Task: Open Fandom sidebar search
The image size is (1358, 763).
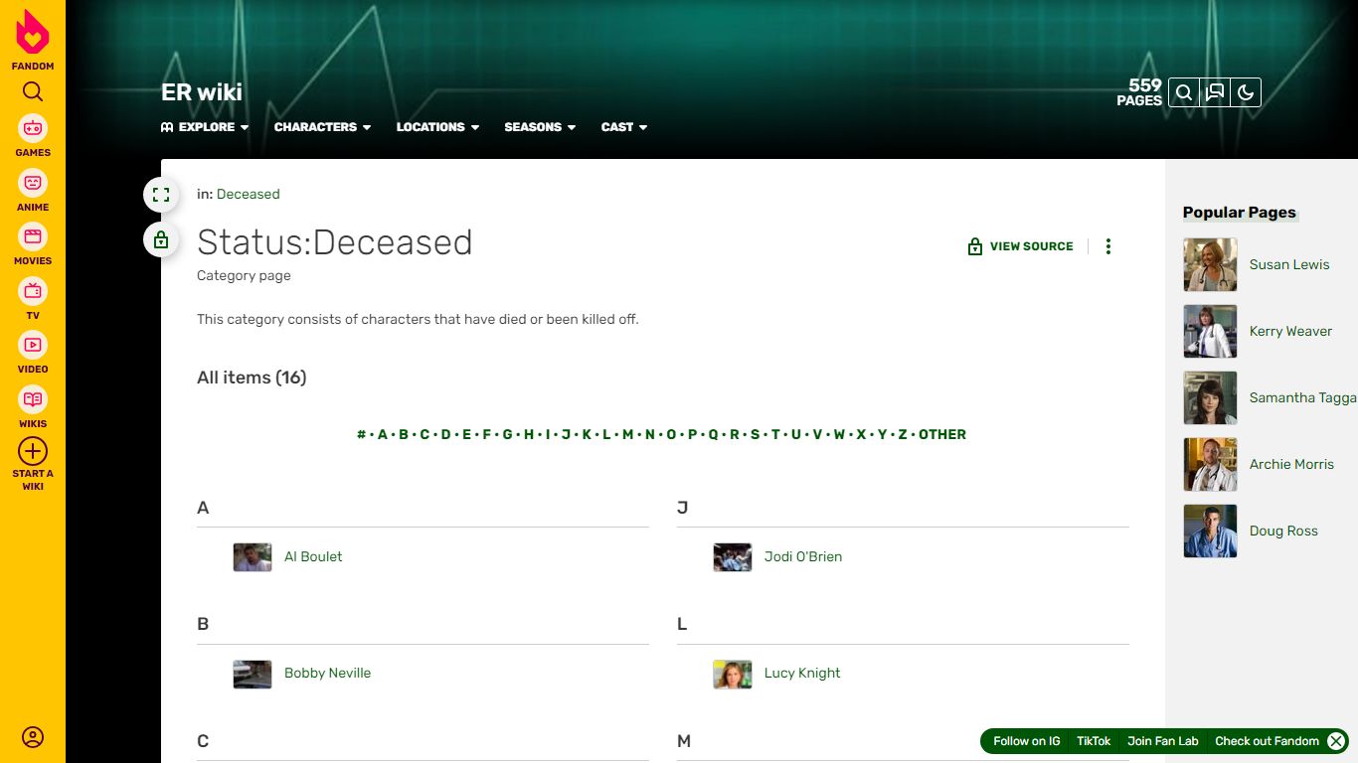Action: [33, 92]
